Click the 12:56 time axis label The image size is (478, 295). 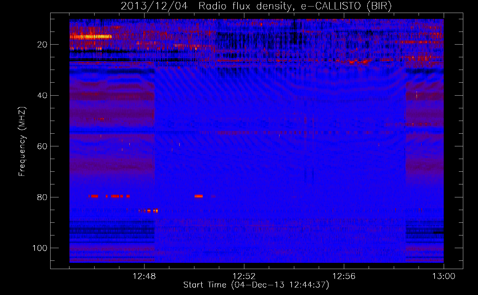click(x=344, y=276)
